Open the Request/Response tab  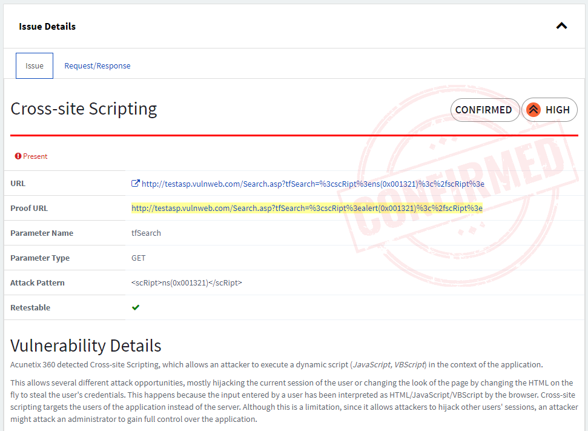coord(97,65)
